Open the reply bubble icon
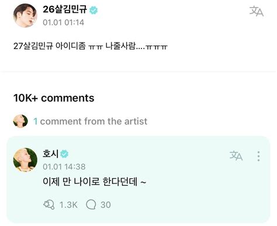The height and width of the screenshot is (226, 277). click(x=91, y=204)
